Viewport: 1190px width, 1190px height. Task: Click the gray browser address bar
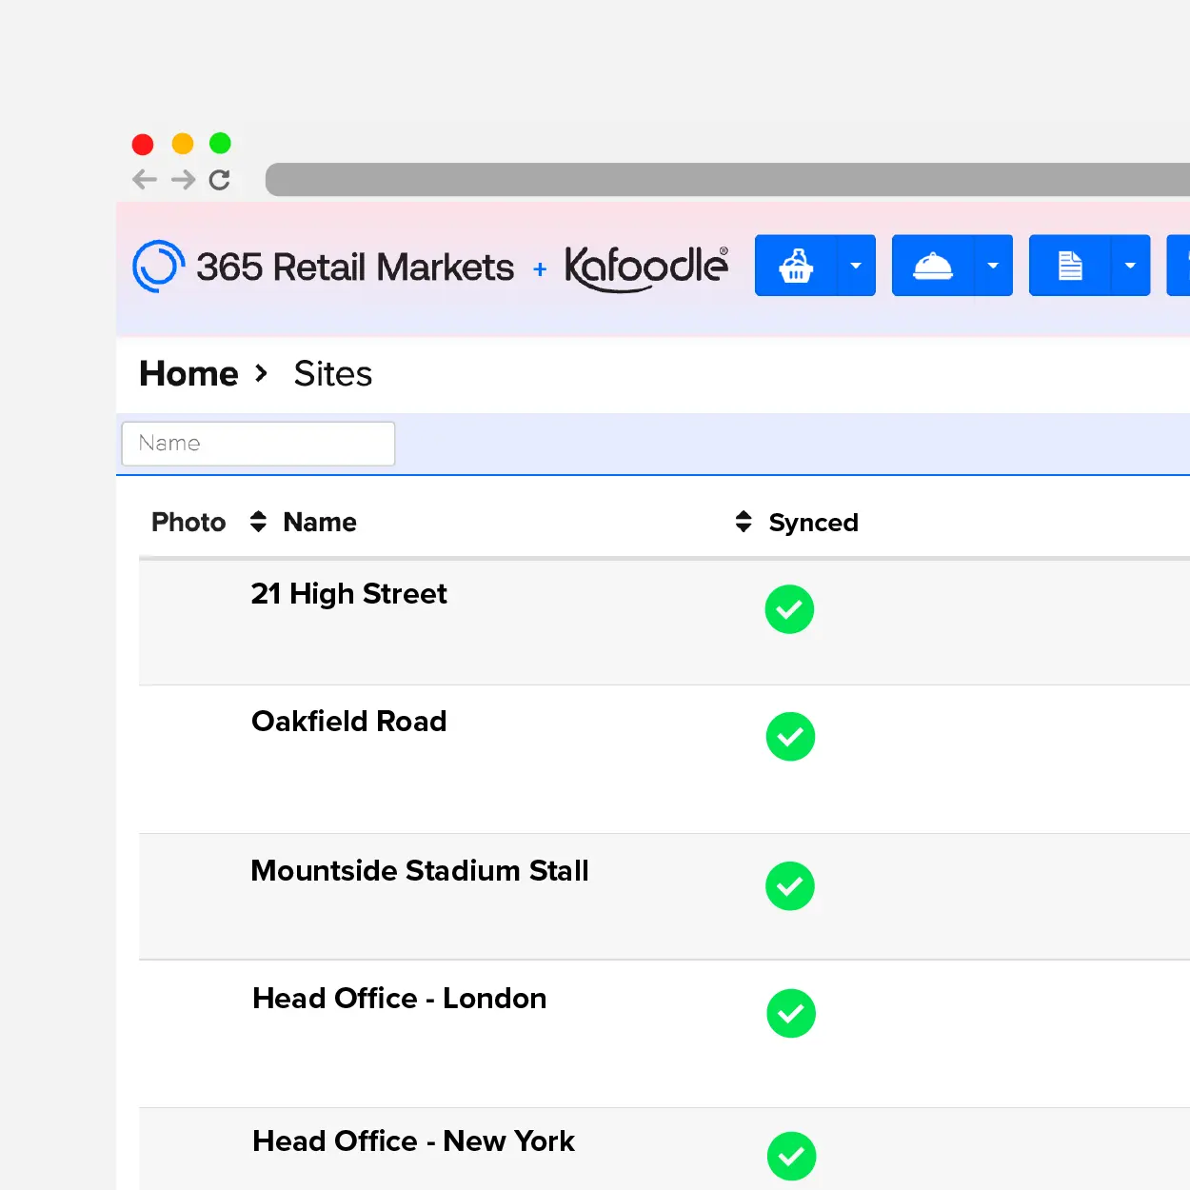point(727,179)
